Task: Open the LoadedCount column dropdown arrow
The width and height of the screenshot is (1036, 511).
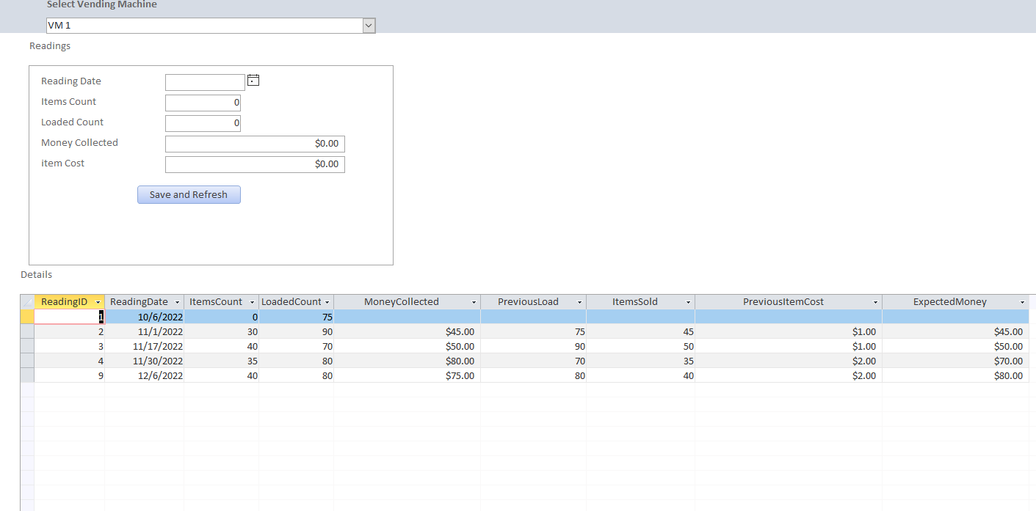Action: (327, 302)
